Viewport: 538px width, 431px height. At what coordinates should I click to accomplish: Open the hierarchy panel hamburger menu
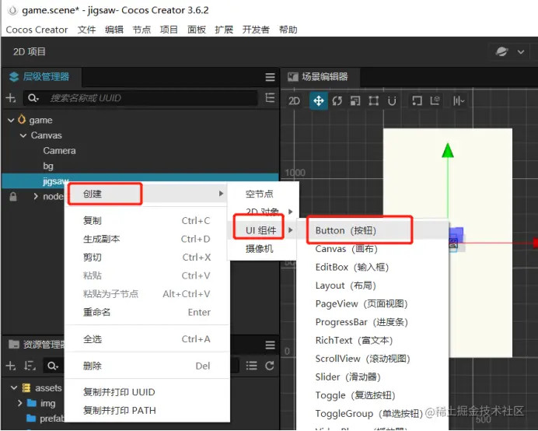pos(270,77)
